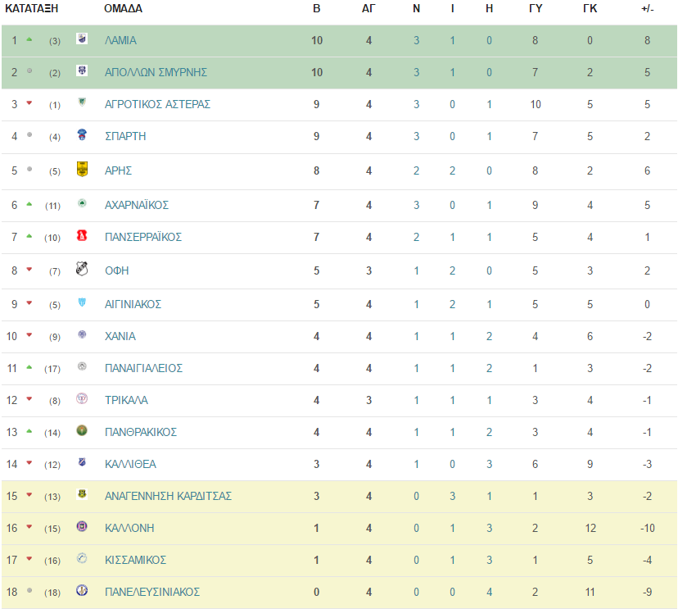678x609 pixels.
Task: Click the ΟΜΑΔΑ column header
Action: 123,9
